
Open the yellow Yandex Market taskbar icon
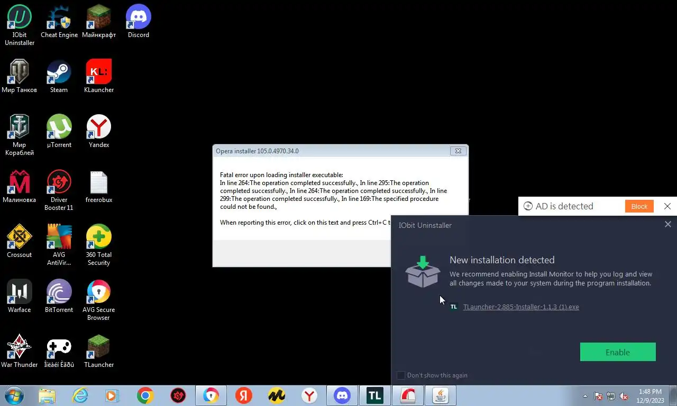pos(277,395)
